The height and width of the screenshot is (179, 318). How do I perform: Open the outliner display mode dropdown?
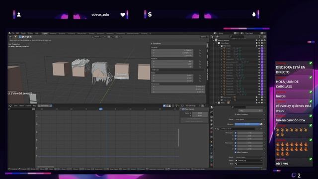click(x=217, y=37)
